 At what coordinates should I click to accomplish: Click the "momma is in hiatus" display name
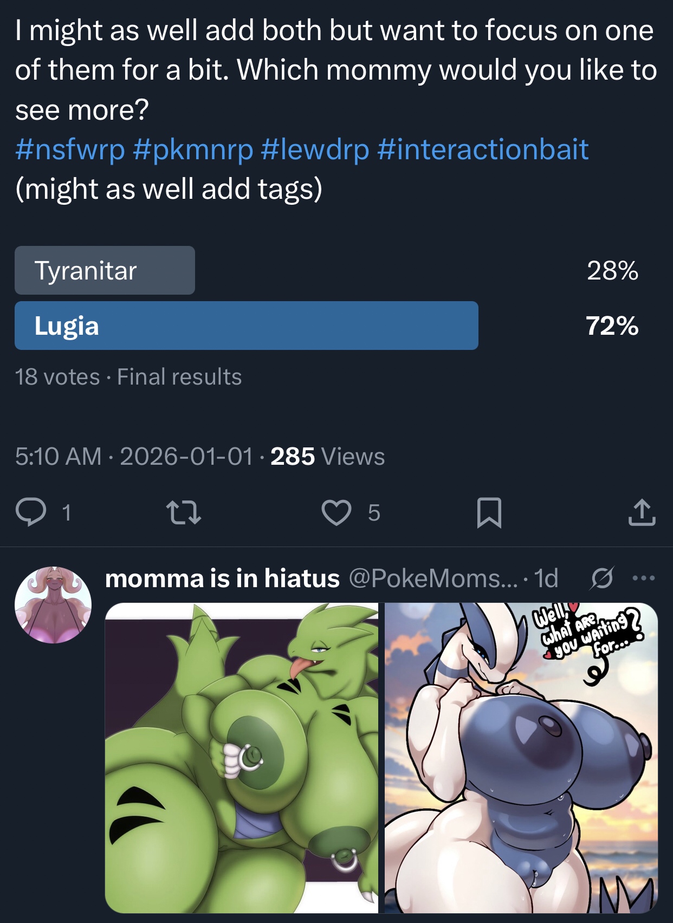pos(222,578)
